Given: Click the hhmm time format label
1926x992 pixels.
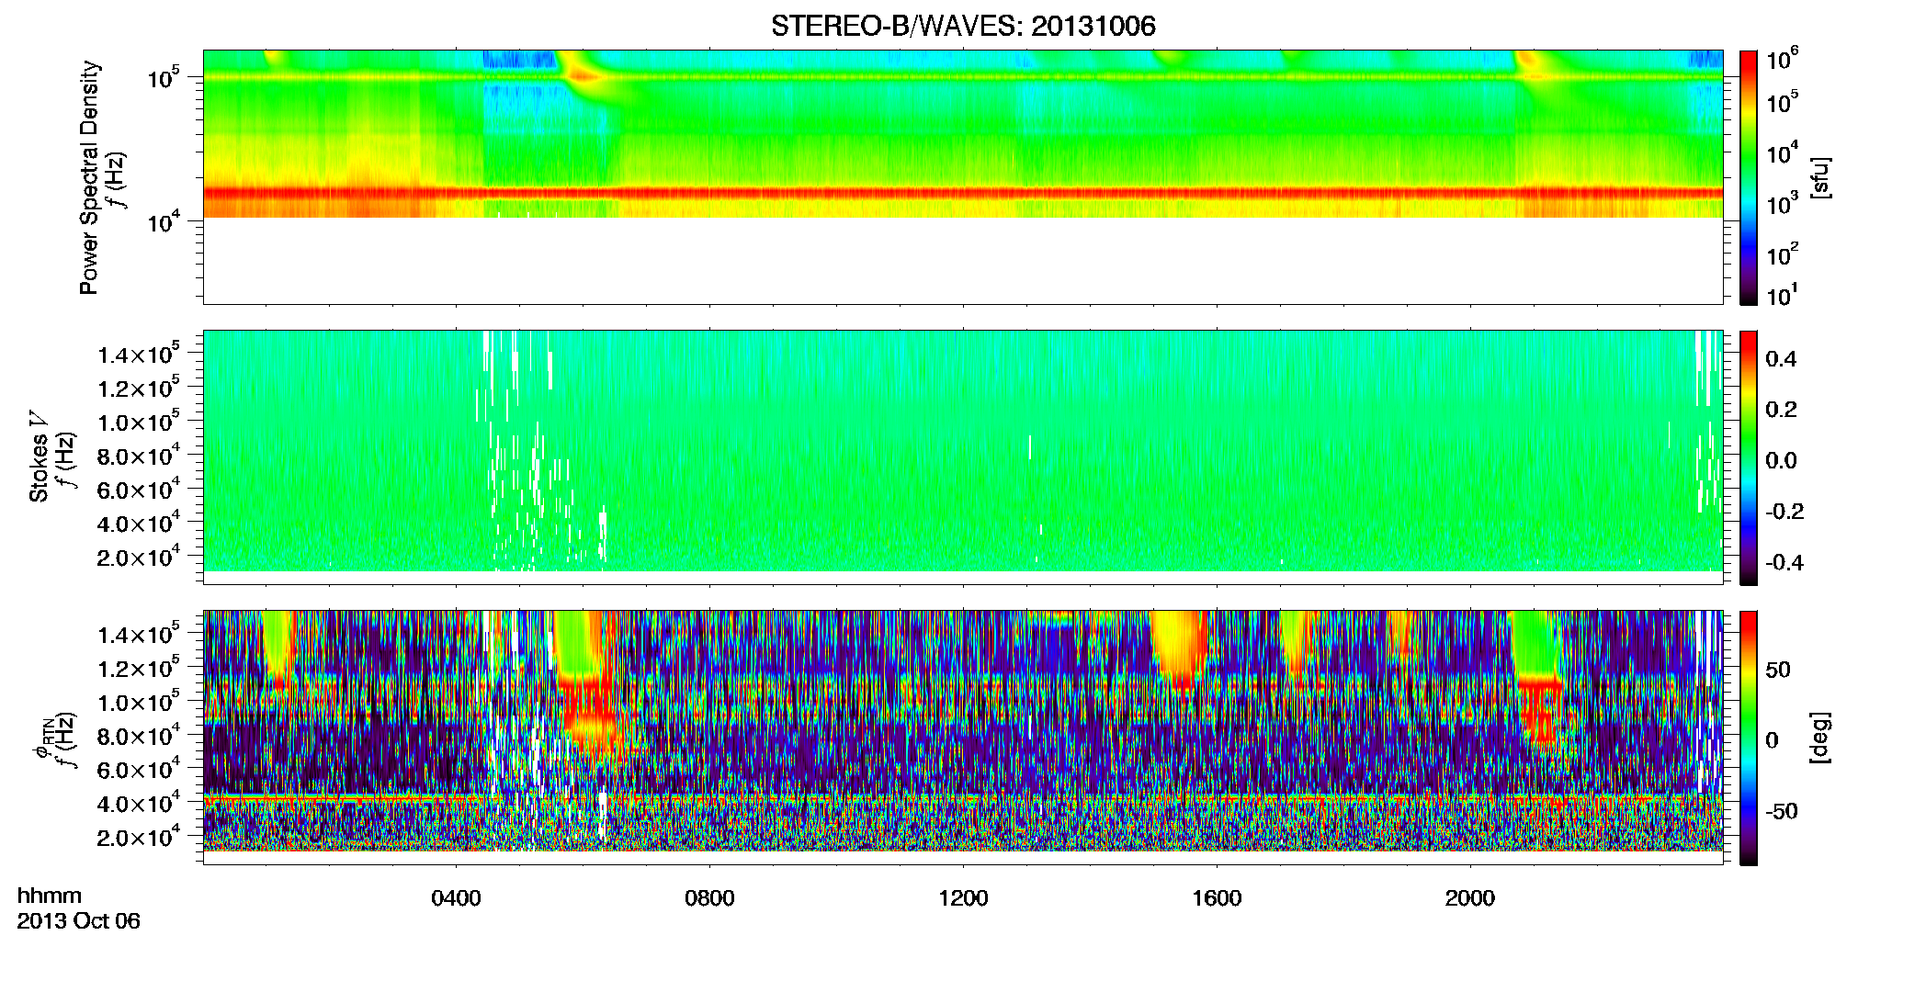Looking at the screenshot, I should tap(50, 896).
